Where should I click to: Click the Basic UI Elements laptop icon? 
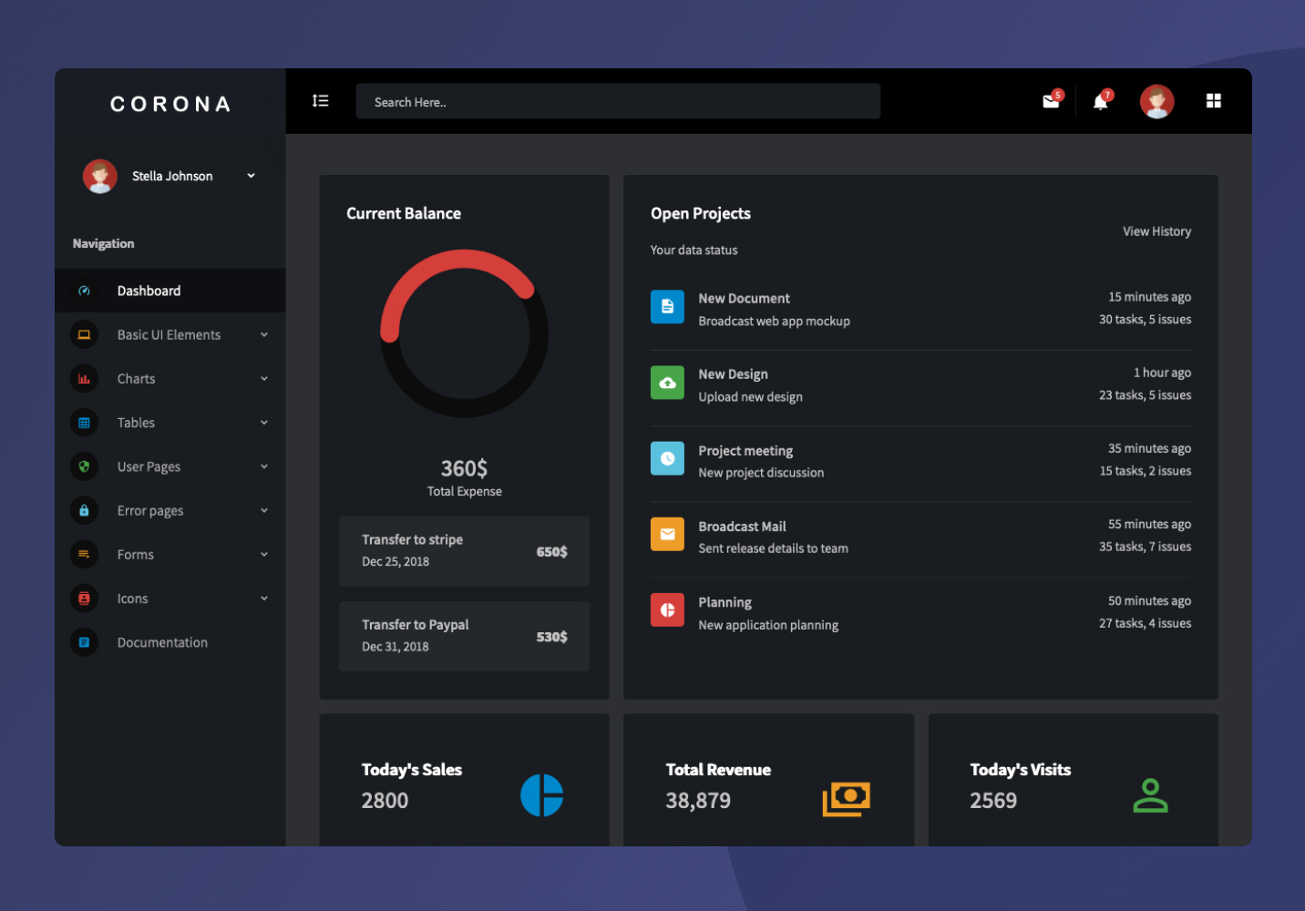point(84,334)
